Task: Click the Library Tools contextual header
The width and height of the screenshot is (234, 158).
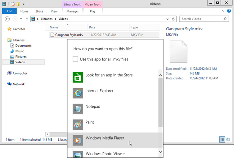Action: point(72,4)
